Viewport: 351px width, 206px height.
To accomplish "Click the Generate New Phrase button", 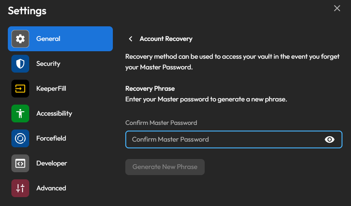I will pyautogui.click(x=165, y=167).
